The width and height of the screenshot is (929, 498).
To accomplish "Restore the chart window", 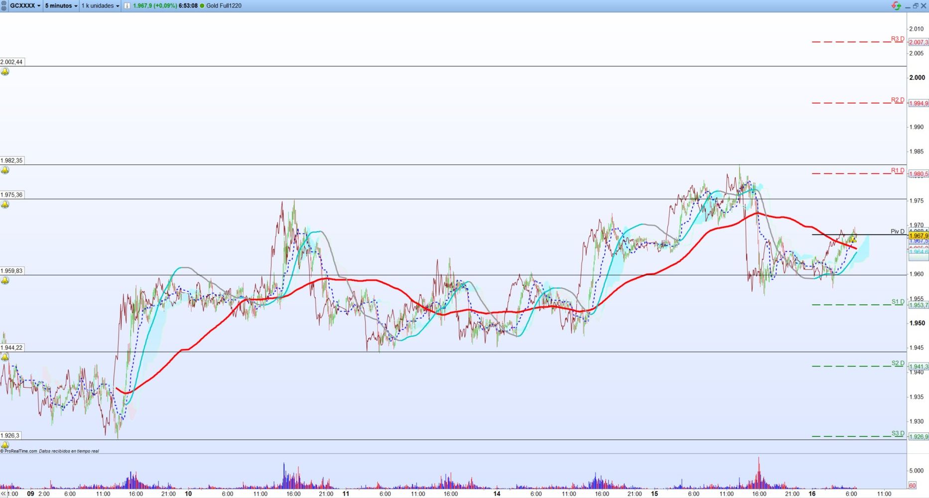I will point(916,5).
